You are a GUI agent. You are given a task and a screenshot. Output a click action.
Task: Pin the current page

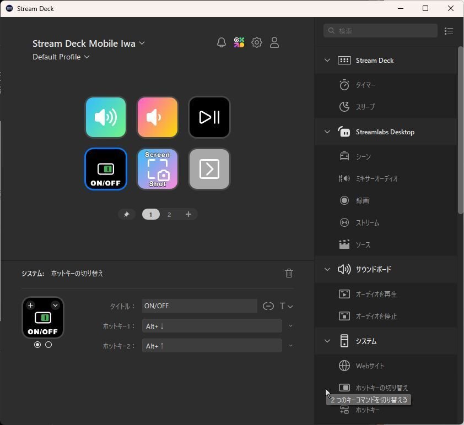tap(127, 214)
